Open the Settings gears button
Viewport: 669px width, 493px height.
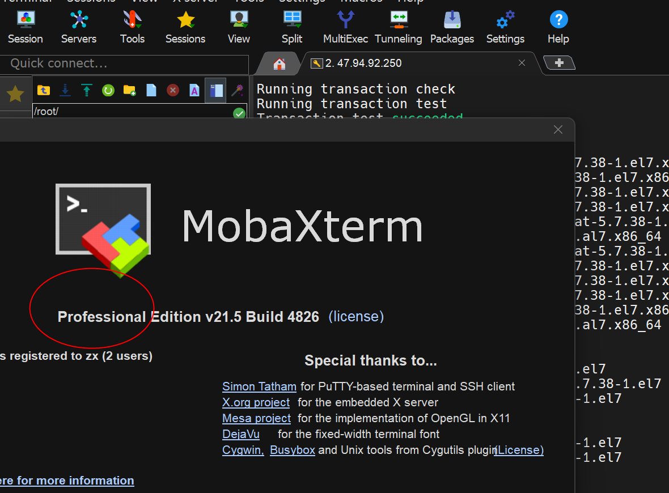click(506, 27)
